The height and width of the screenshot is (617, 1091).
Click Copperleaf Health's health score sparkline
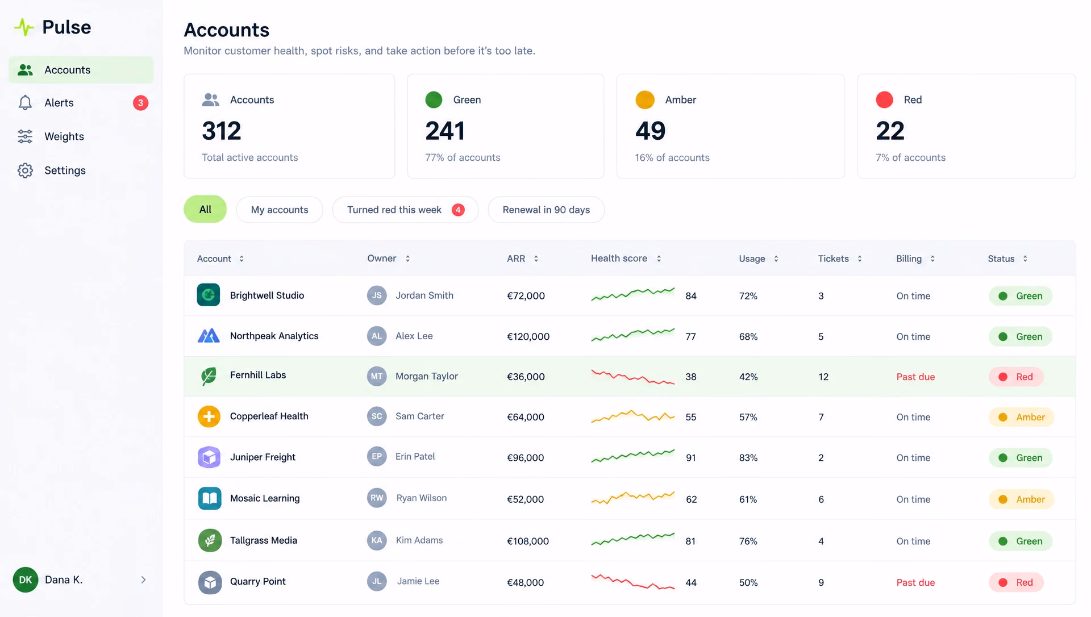pos(632,416)
